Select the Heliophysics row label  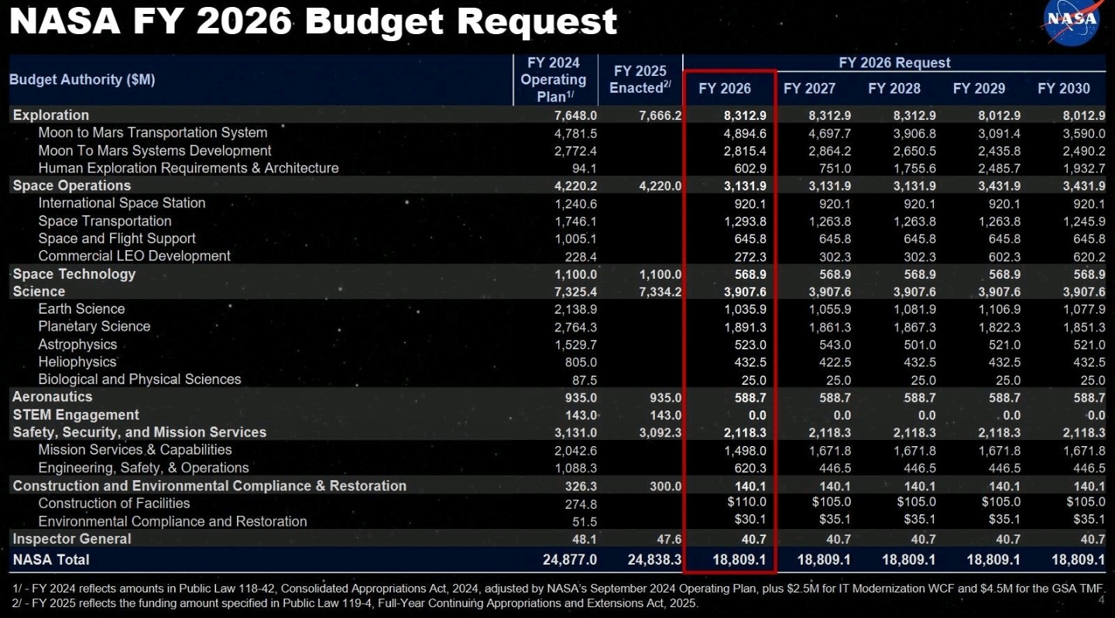77,362
